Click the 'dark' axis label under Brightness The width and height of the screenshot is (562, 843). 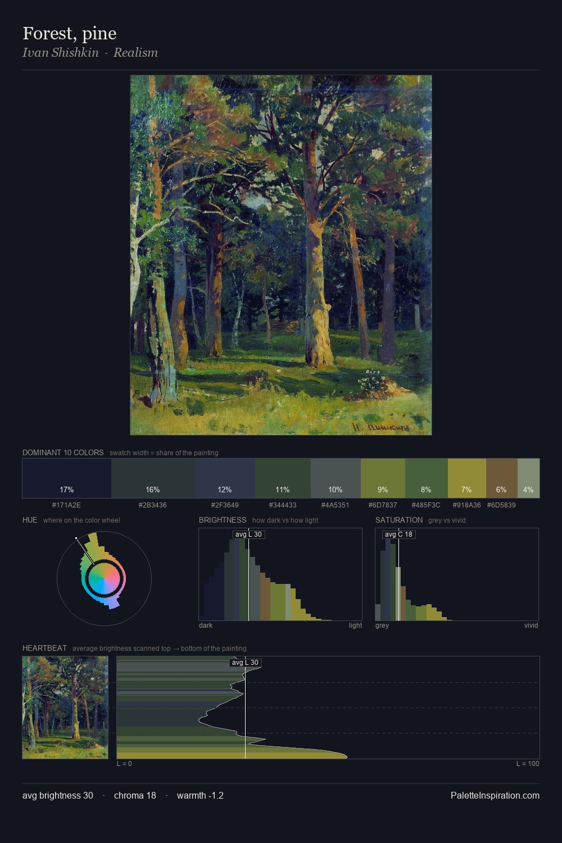206,626
